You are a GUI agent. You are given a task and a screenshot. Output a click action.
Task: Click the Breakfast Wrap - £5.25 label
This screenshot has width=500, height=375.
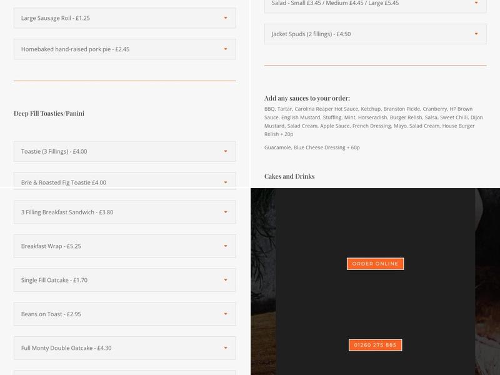point(51,246)
